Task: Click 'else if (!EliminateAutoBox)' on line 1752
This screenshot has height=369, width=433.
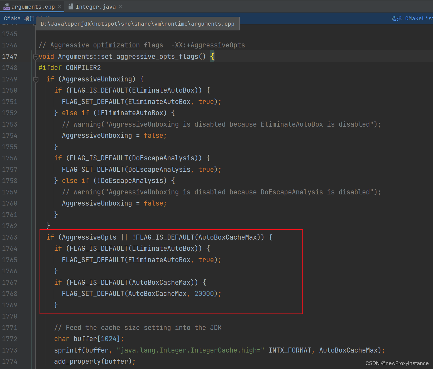Action: (114, 113)
